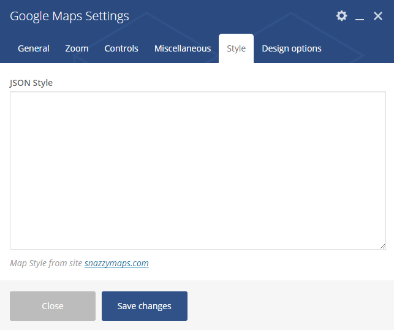The width and height of the screenshot is (394, 330).
Task: Open the Zoom tab
Action: click(77, 48)
